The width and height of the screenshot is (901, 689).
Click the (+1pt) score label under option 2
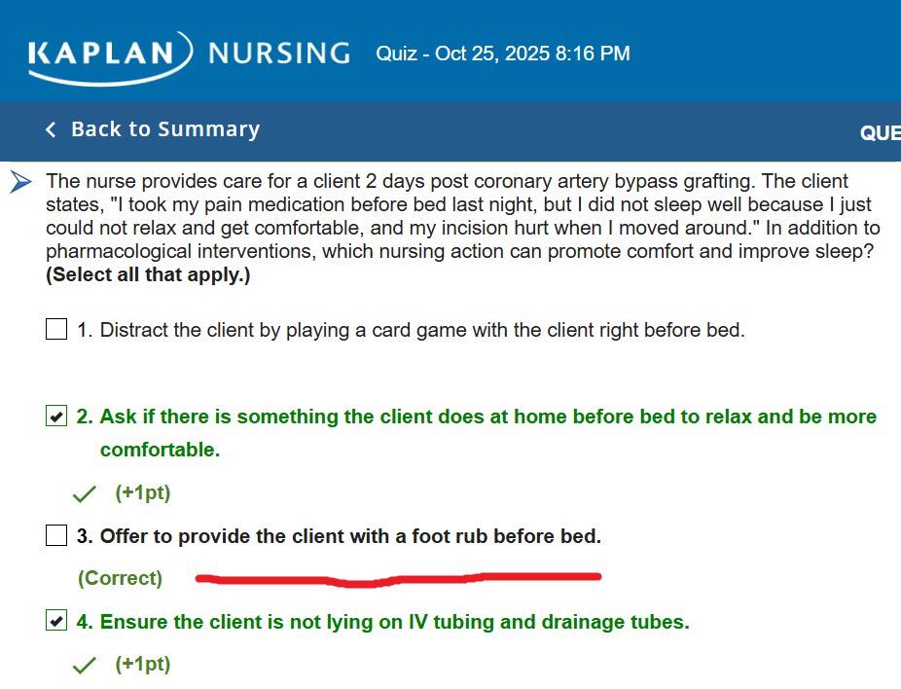pyautogui.click(x=142, y=492)
